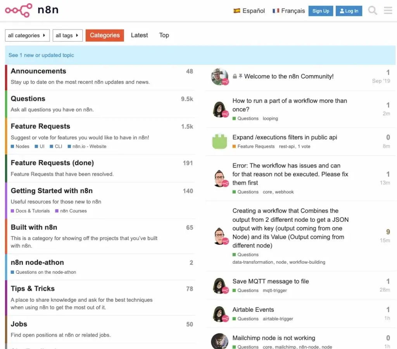397x349 pixels.
Task: Click avatar beside Airtable Events topic
Action: pos(219,314)
